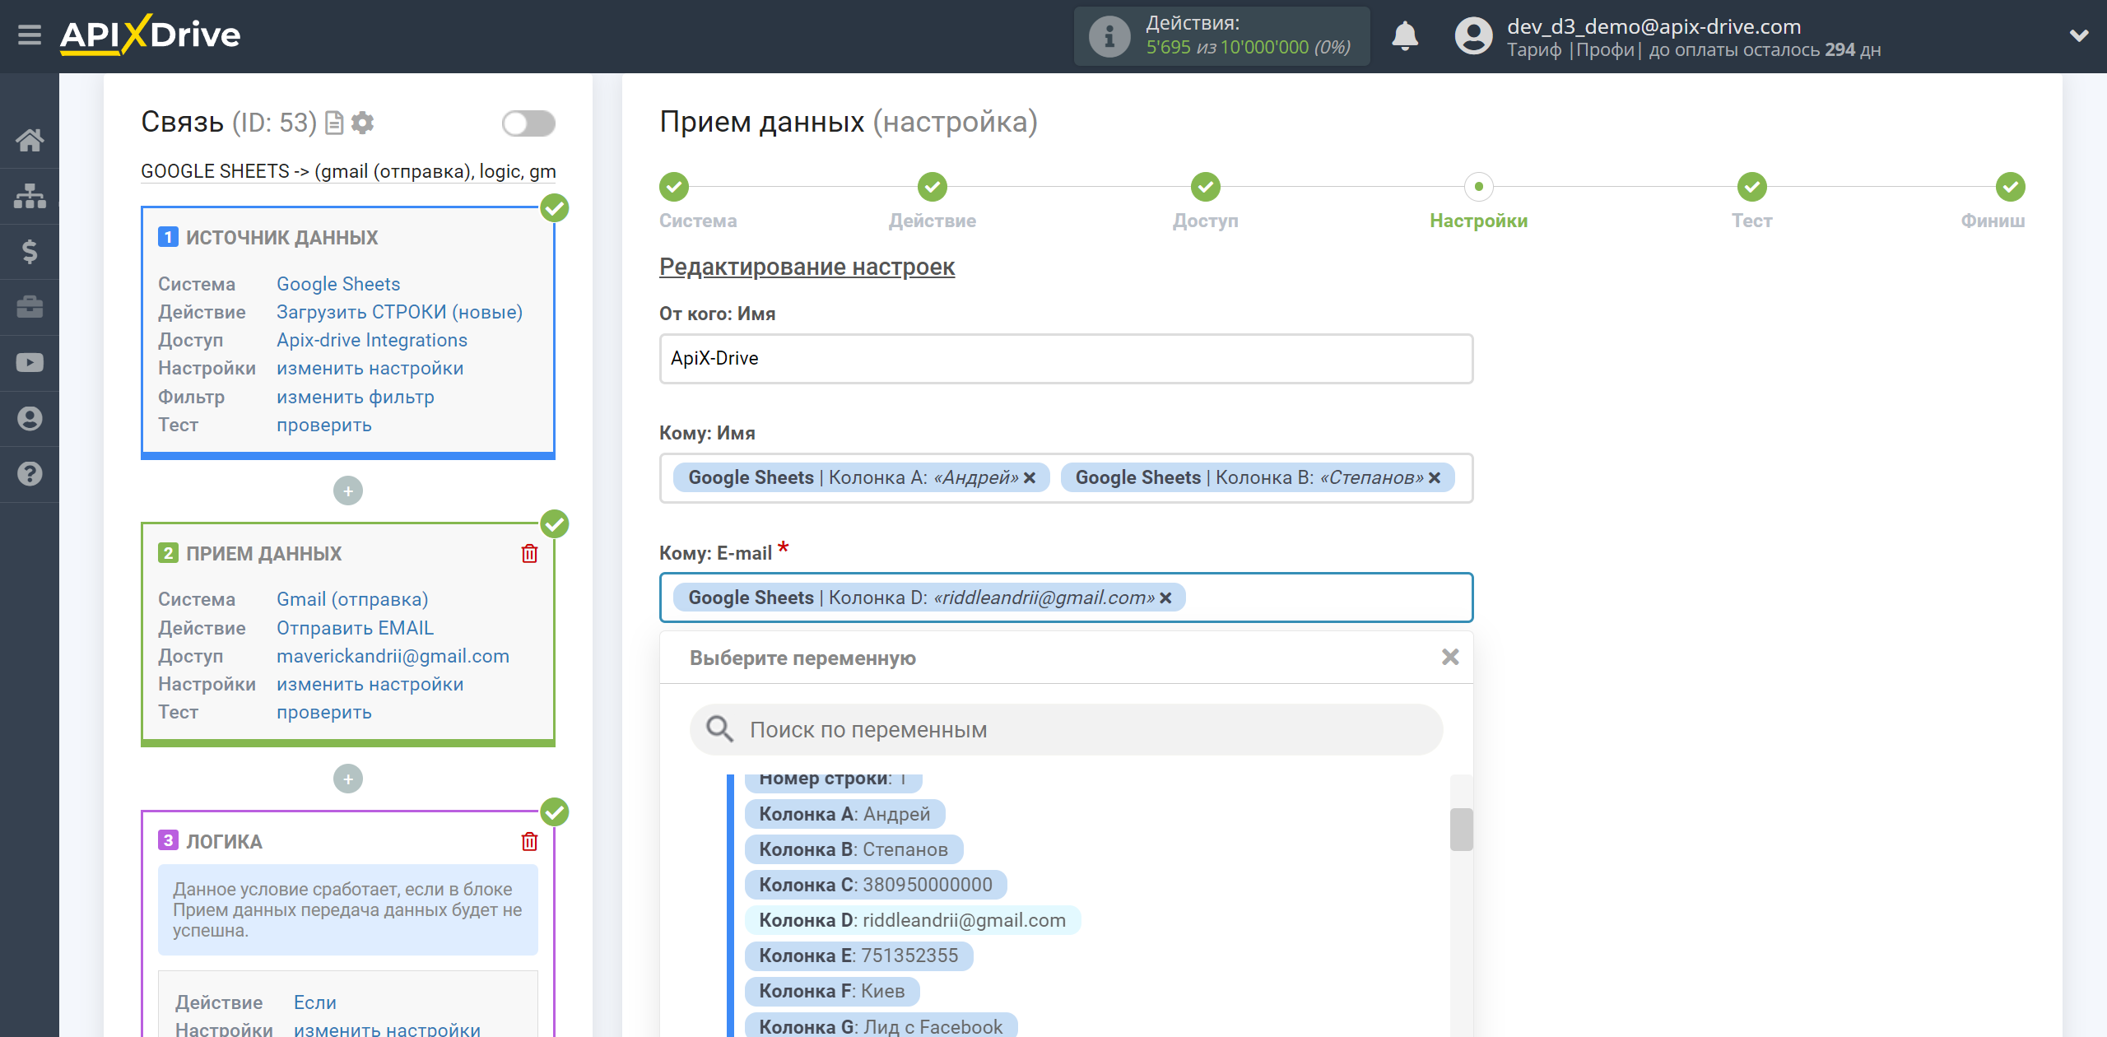Add a block after Прием данных
Screen dimensions: 2107x1037
pyautogui.click(x=348, y=779)
